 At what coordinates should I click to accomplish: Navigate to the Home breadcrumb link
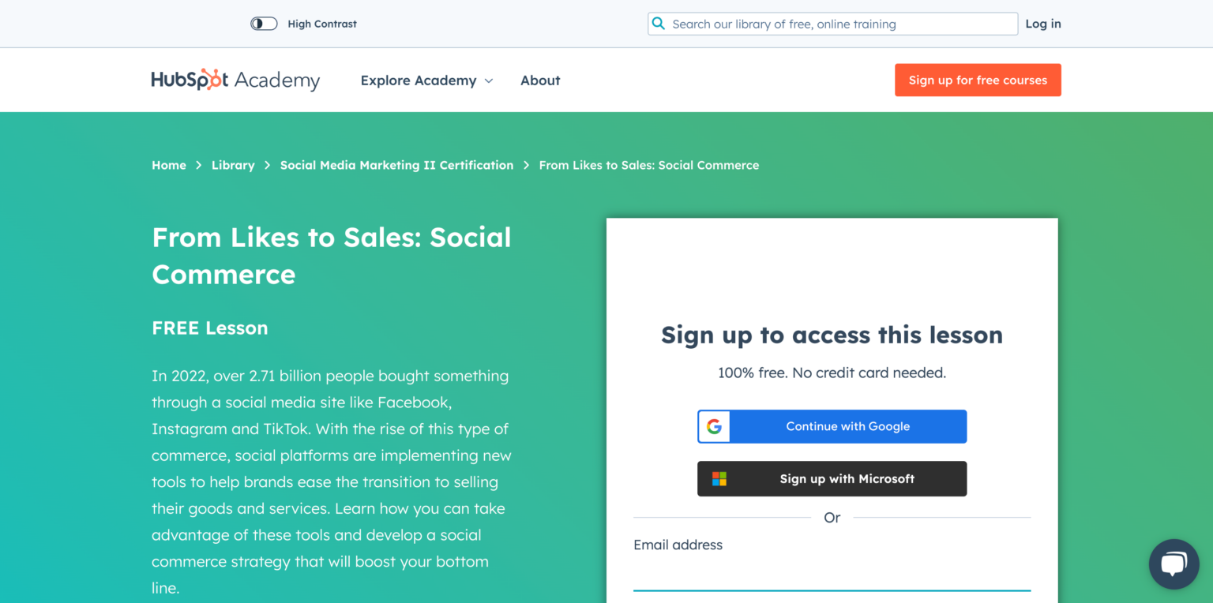coord(168,165)
